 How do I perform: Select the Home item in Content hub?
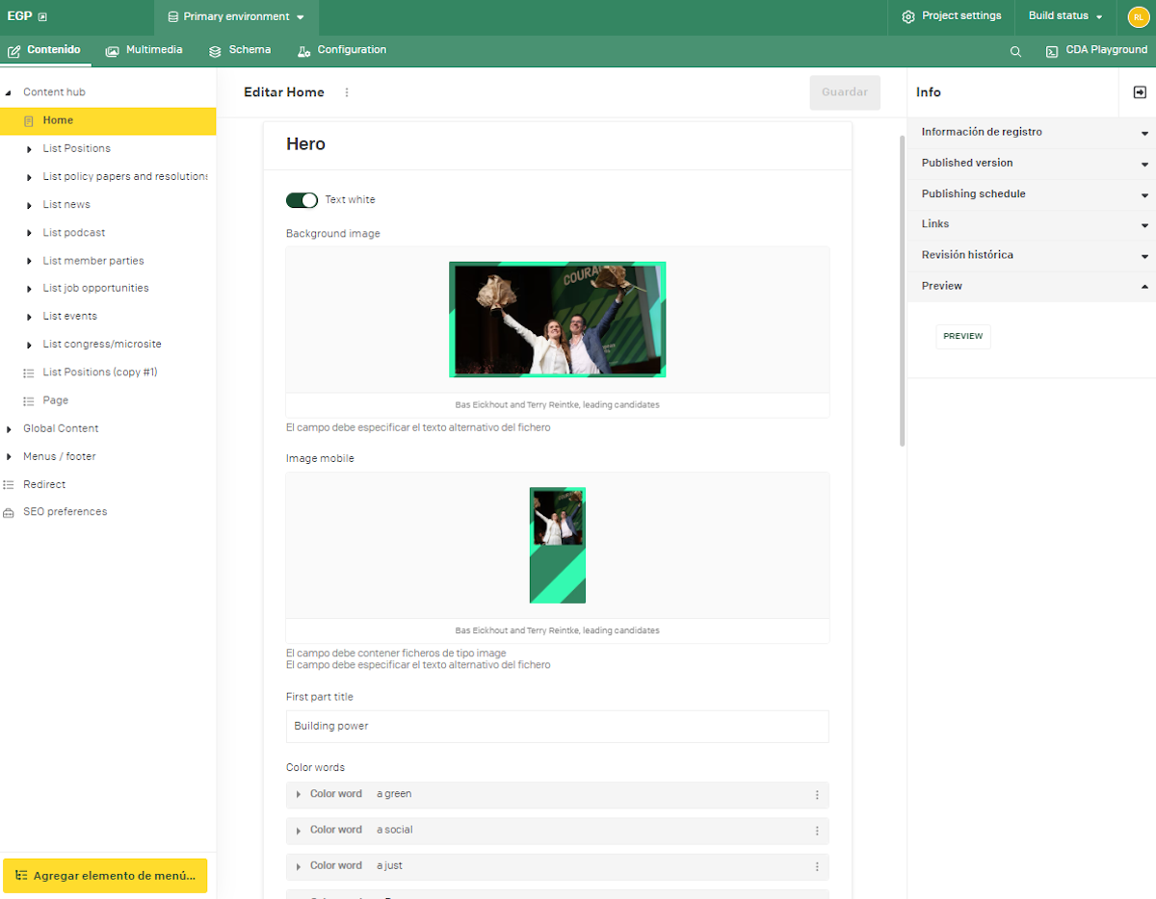tap(108, 121)
